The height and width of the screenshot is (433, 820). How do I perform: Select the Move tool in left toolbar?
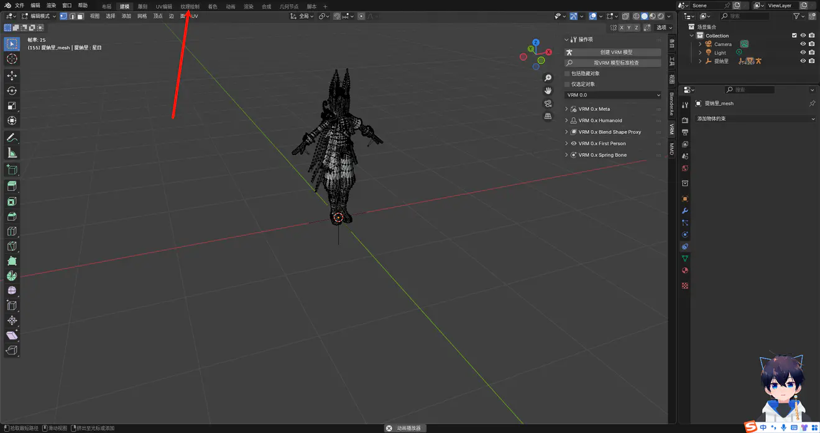pos(12,76)
